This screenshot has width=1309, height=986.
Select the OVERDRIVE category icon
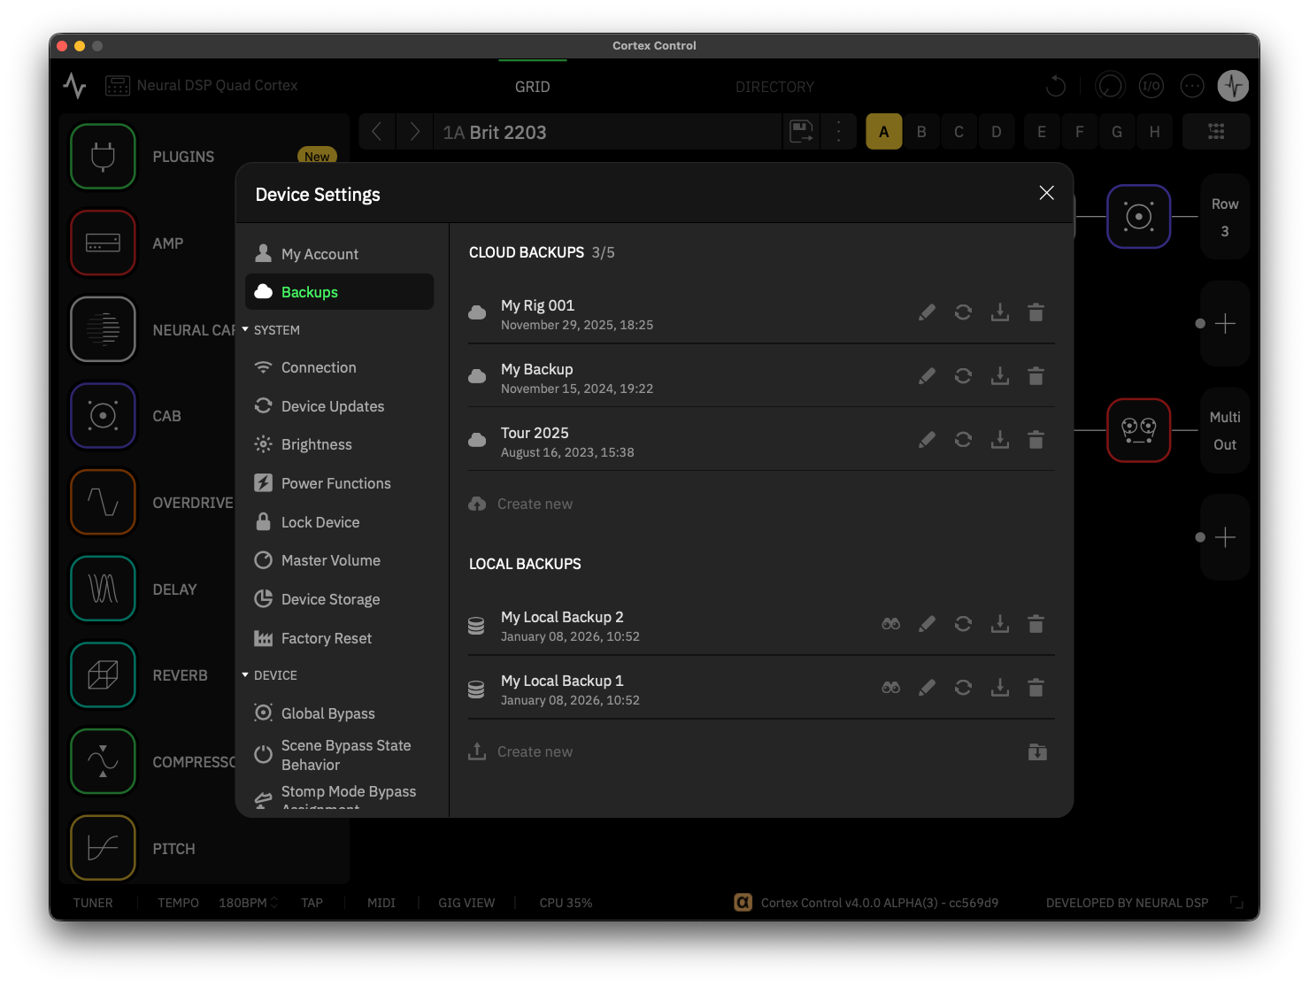[x=102, y=502]
